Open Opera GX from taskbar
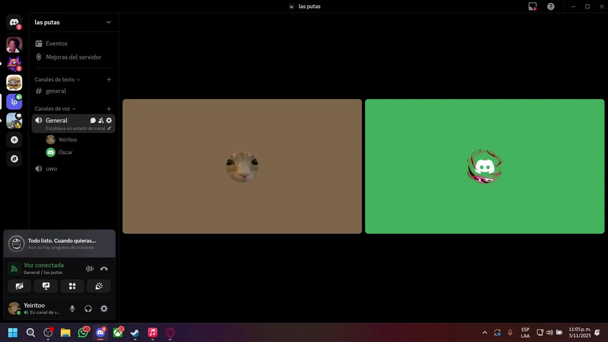This screenshot has width=608, height=342. 170,332
